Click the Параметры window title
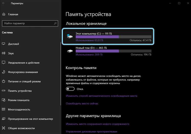The height and width of the screenshot is (134, 191). [x=17, y=3]
